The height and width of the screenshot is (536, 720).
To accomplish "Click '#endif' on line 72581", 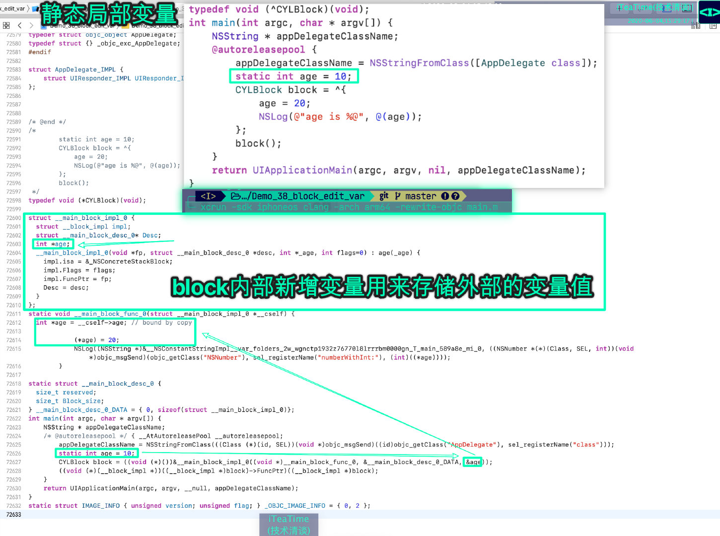I will (x=40, y=52).
